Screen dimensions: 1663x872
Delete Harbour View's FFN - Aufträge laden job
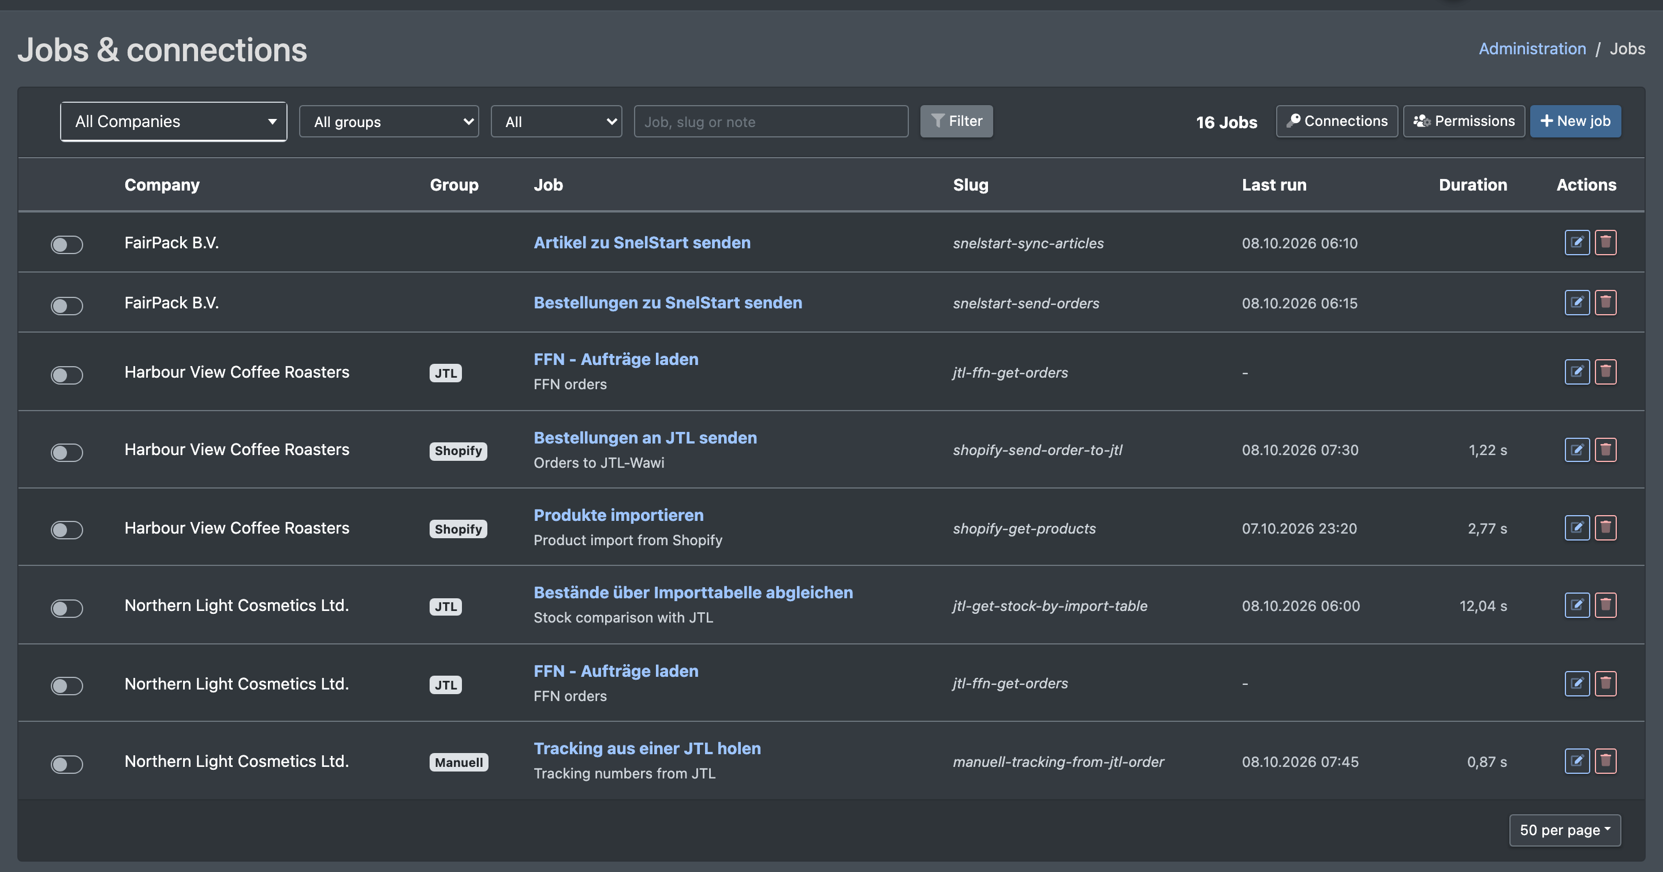coord(1605,372)
